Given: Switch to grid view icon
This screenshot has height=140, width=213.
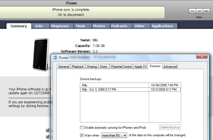Looking at the screenshot, I should [x=199, y=11].
